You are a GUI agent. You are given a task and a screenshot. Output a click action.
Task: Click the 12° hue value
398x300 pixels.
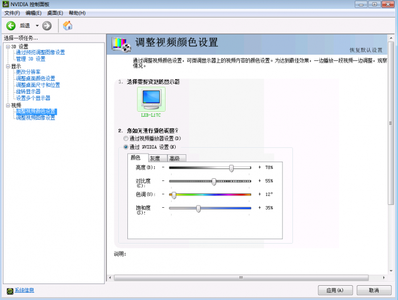(269, 195)
